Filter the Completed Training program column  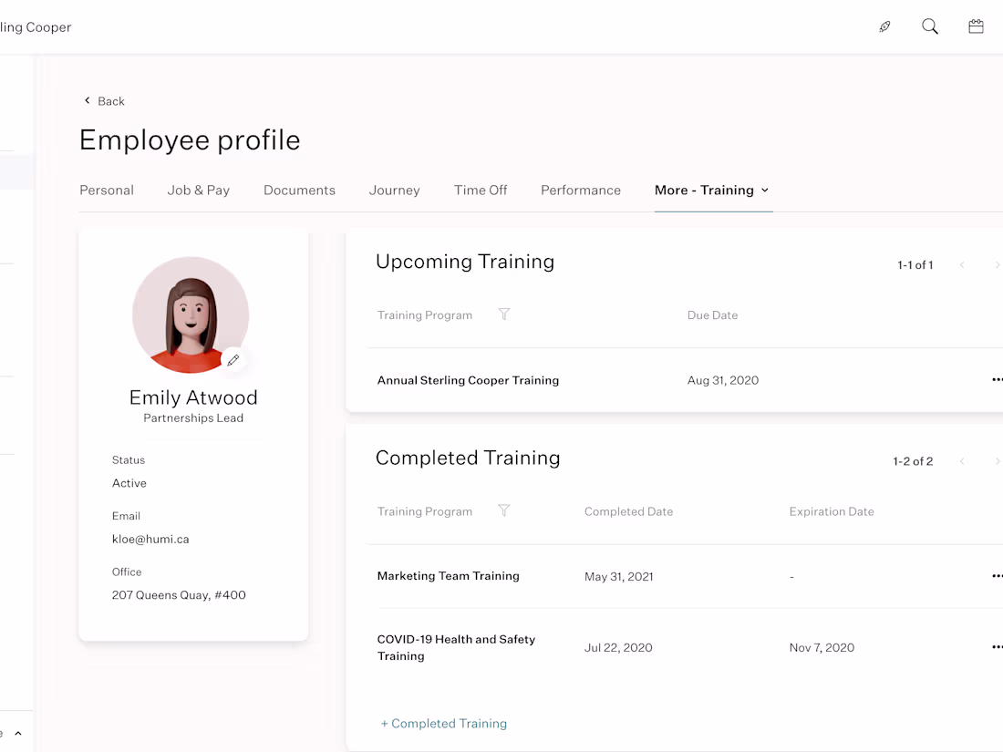pos(504,511)
